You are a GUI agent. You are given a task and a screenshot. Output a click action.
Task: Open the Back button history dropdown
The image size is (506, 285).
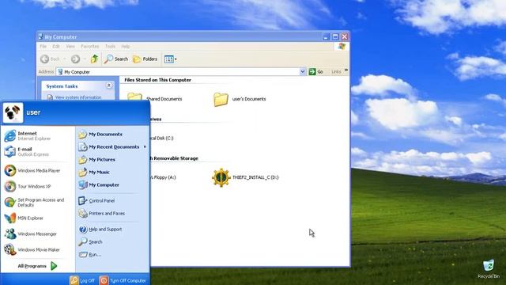pyautogui.click(x=64, y=59)
